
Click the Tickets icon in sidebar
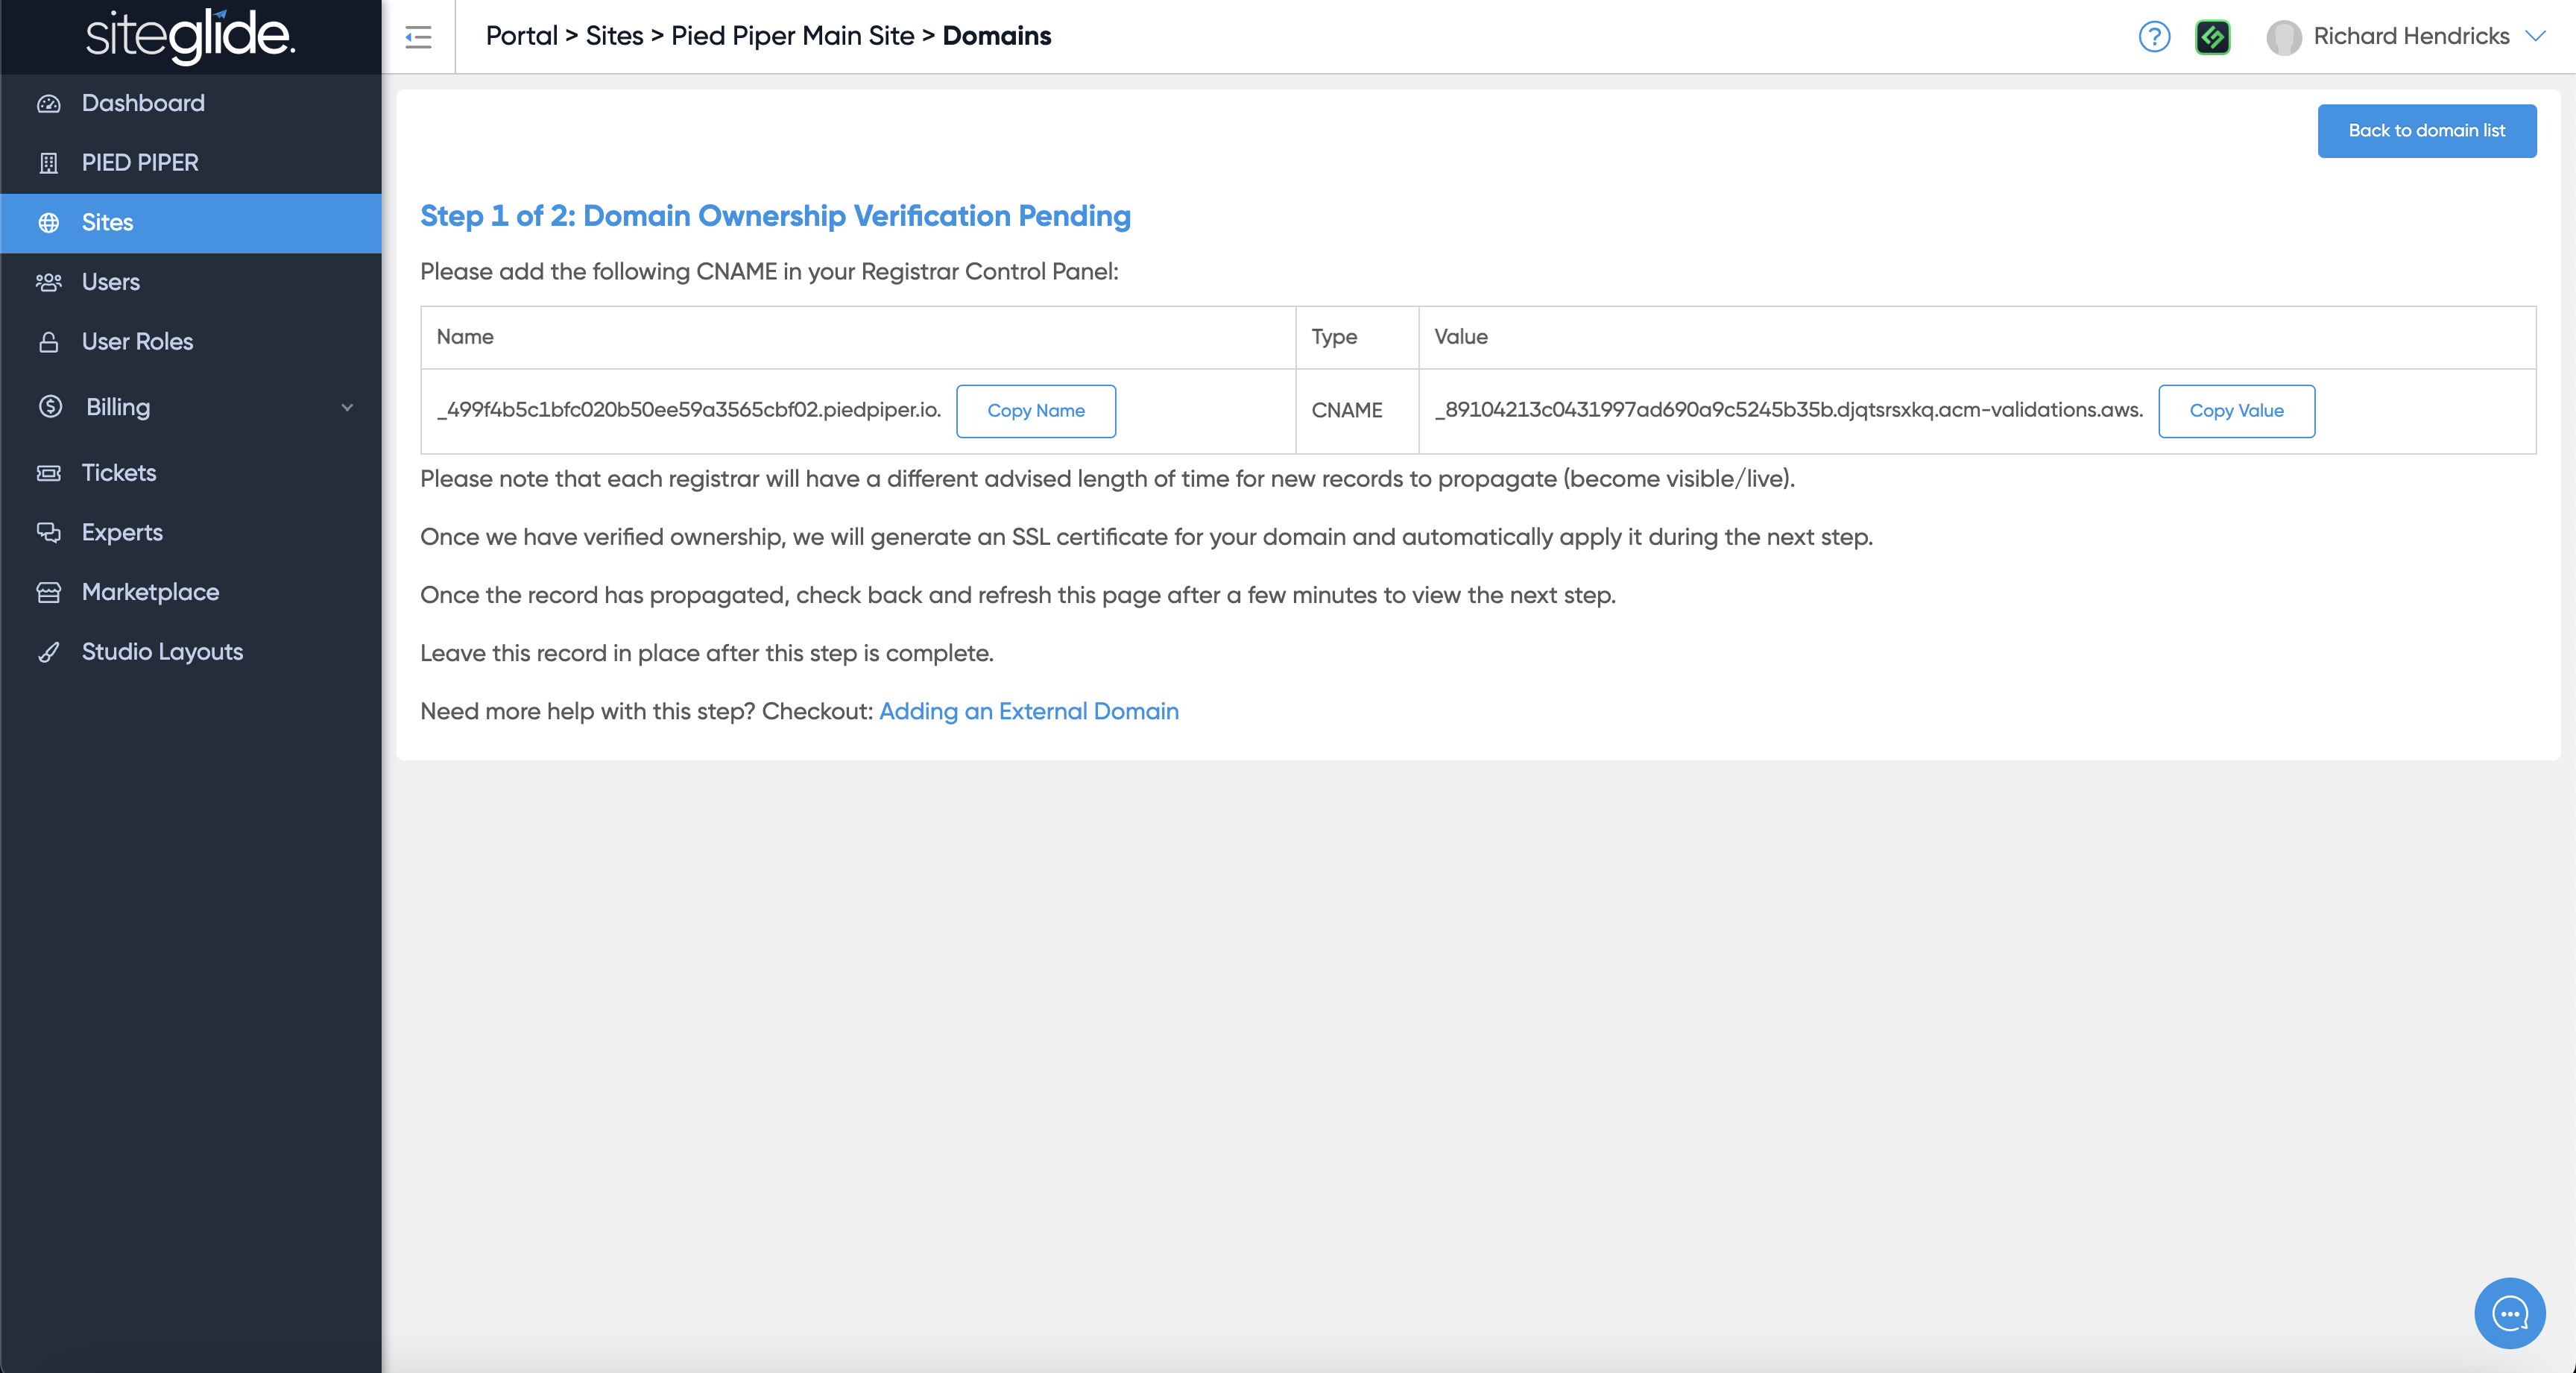coord(48,473)
